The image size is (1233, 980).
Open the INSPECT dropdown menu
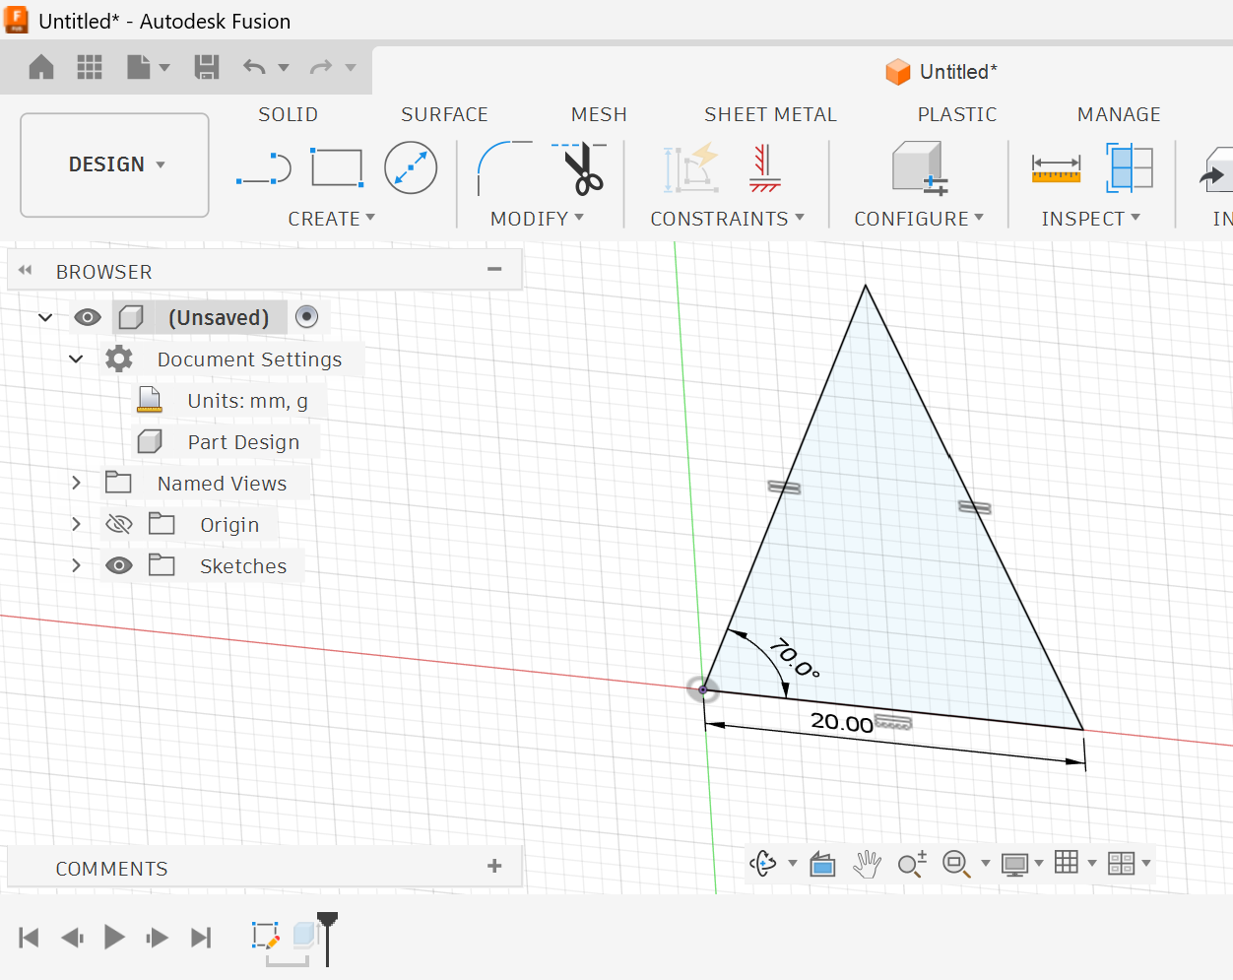[x=1091, y=219]
